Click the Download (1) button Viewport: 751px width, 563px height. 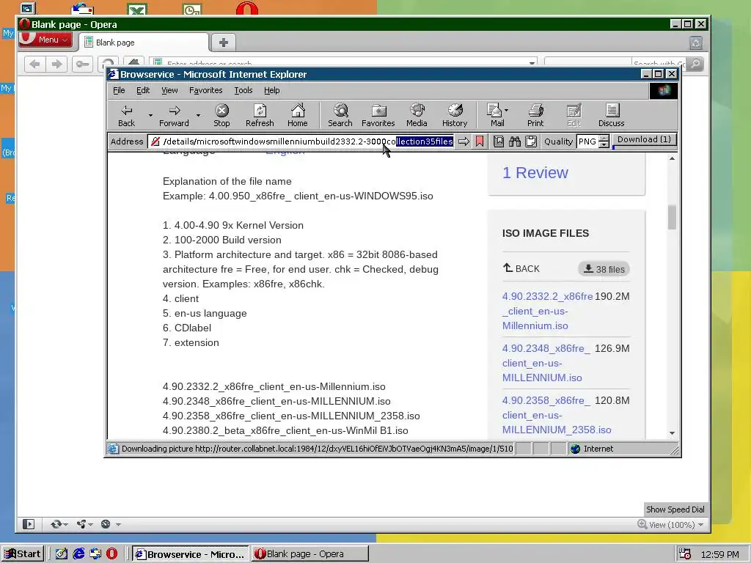point(644,139)
